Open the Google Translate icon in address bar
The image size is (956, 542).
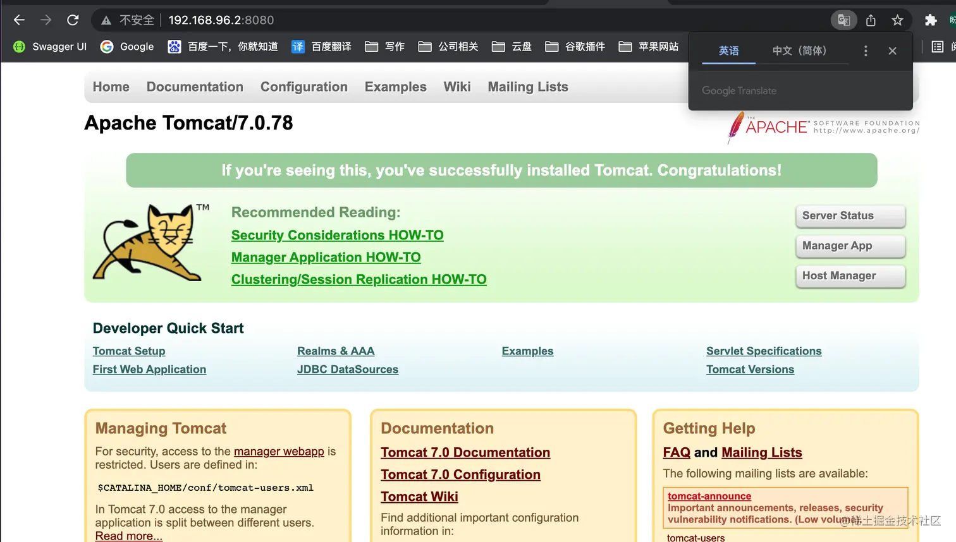(x=843, y=20)
